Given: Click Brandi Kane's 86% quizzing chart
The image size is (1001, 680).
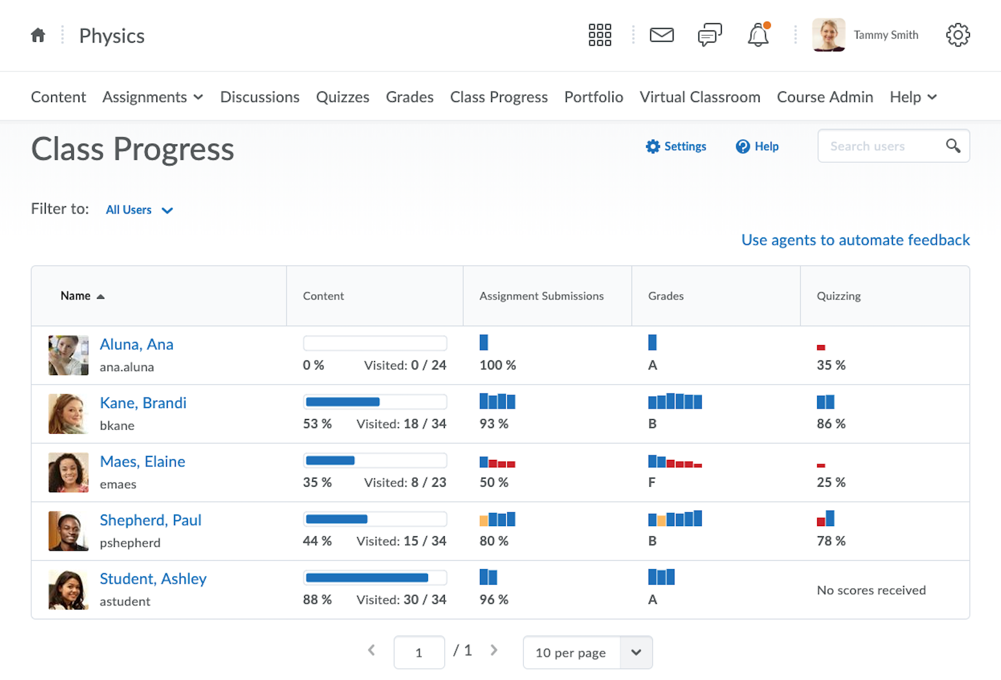Looking at the screenshot, I should pyautogui.click(x=825, y=401).
